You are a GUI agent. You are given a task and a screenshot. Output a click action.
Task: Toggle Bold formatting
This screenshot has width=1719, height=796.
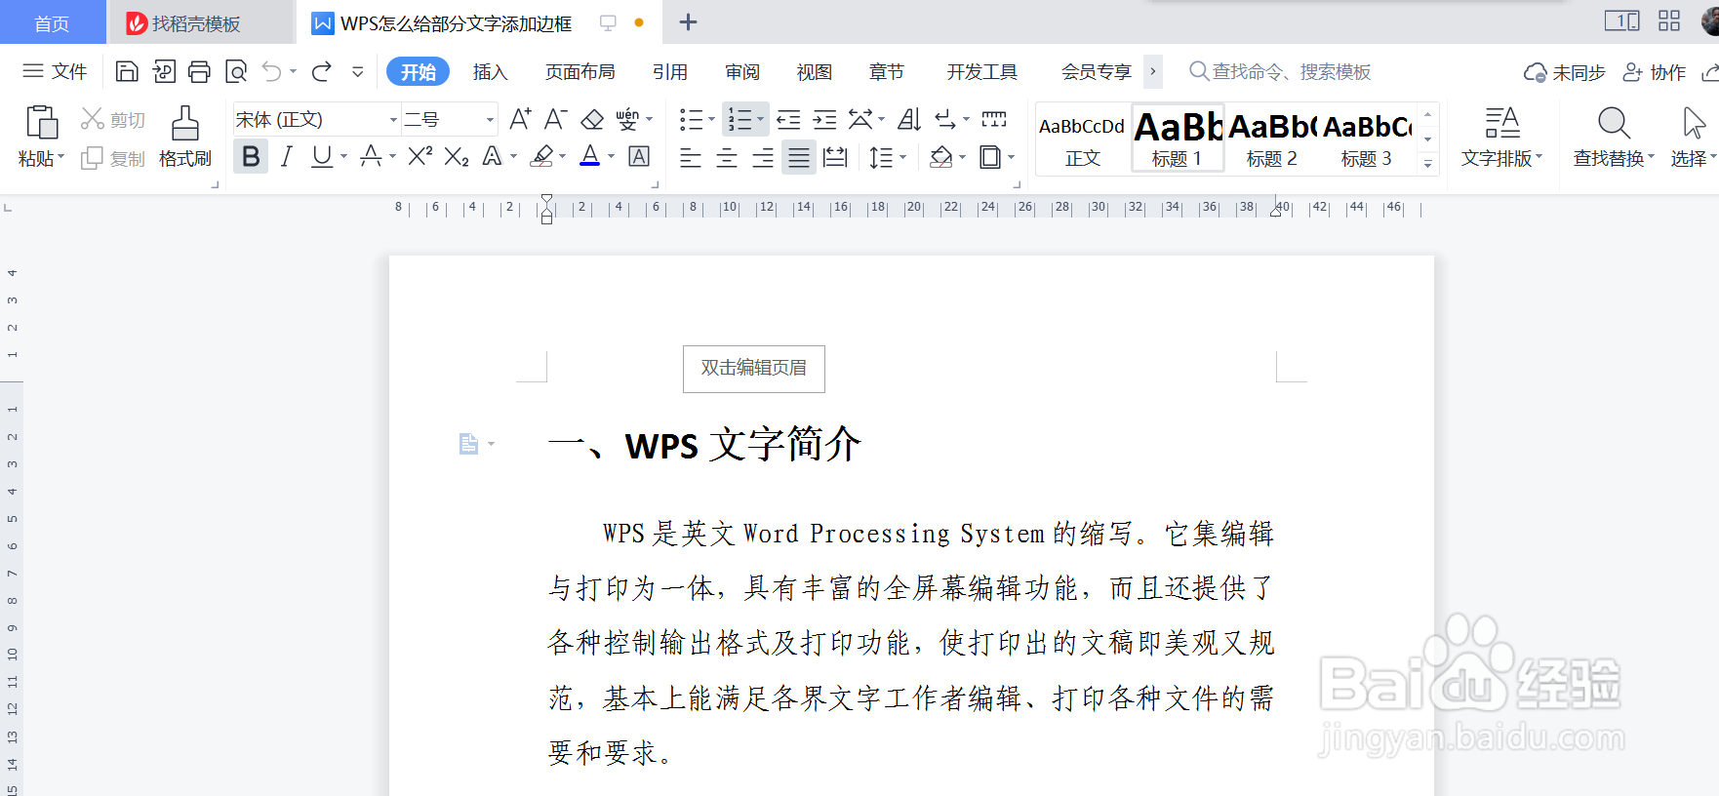pyautogui.click(x=251, y=156)
